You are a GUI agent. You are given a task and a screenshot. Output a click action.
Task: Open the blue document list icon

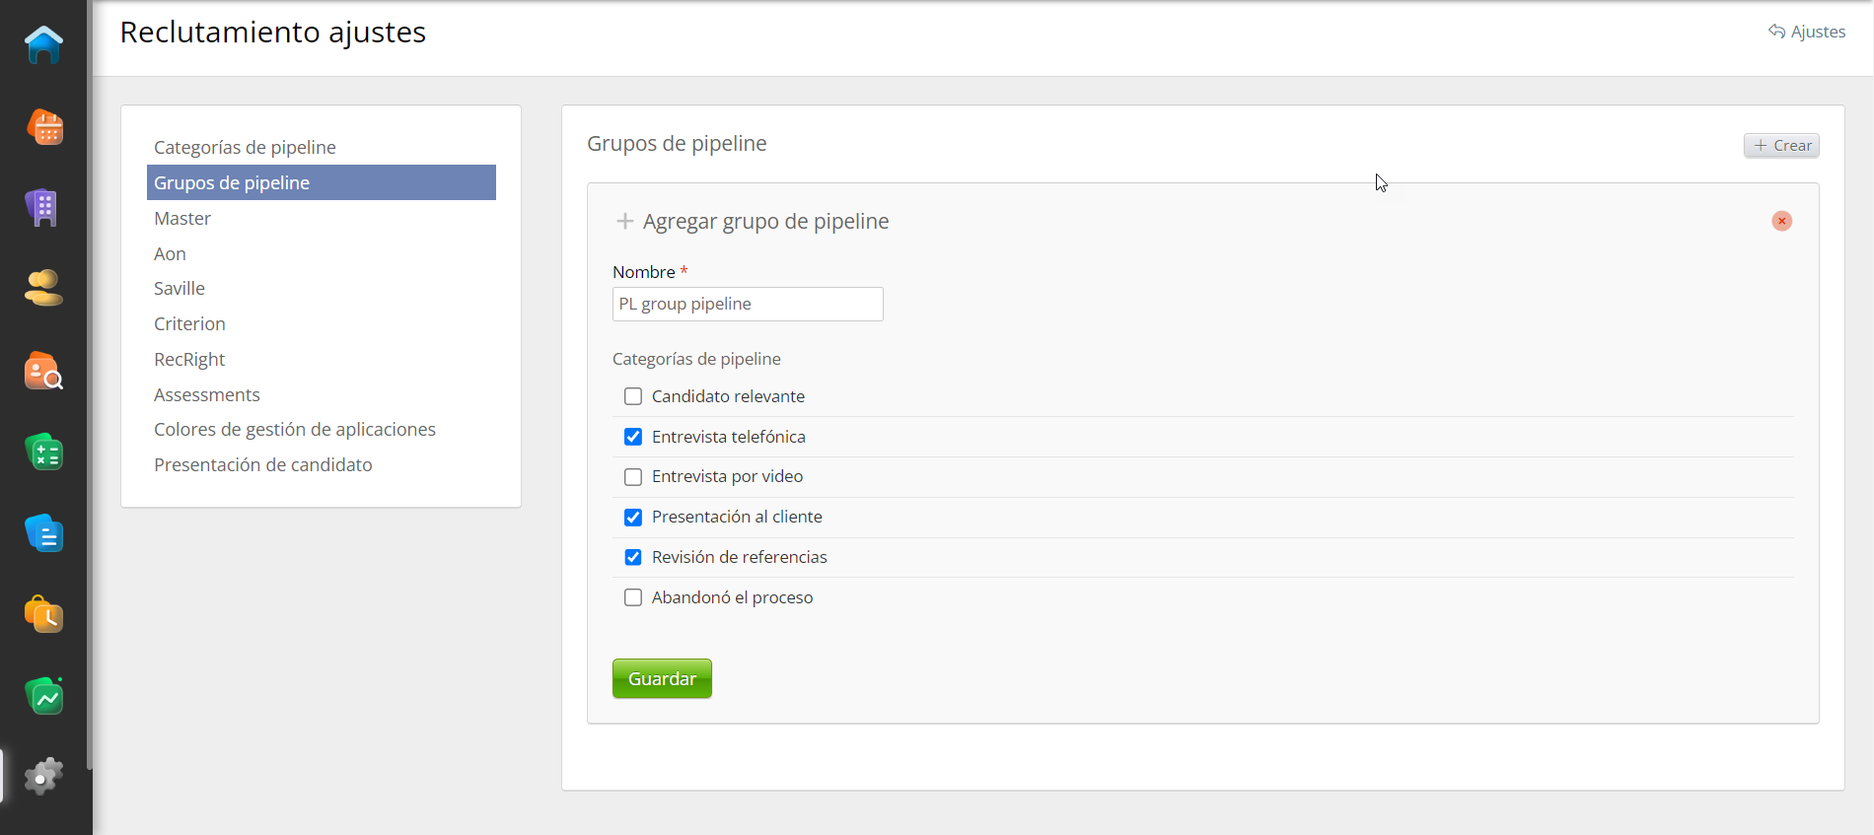(x=44, y=533)
